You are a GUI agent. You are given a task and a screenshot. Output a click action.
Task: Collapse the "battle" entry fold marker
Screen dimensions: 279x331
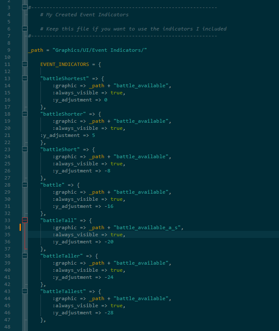tap(25, 185)
